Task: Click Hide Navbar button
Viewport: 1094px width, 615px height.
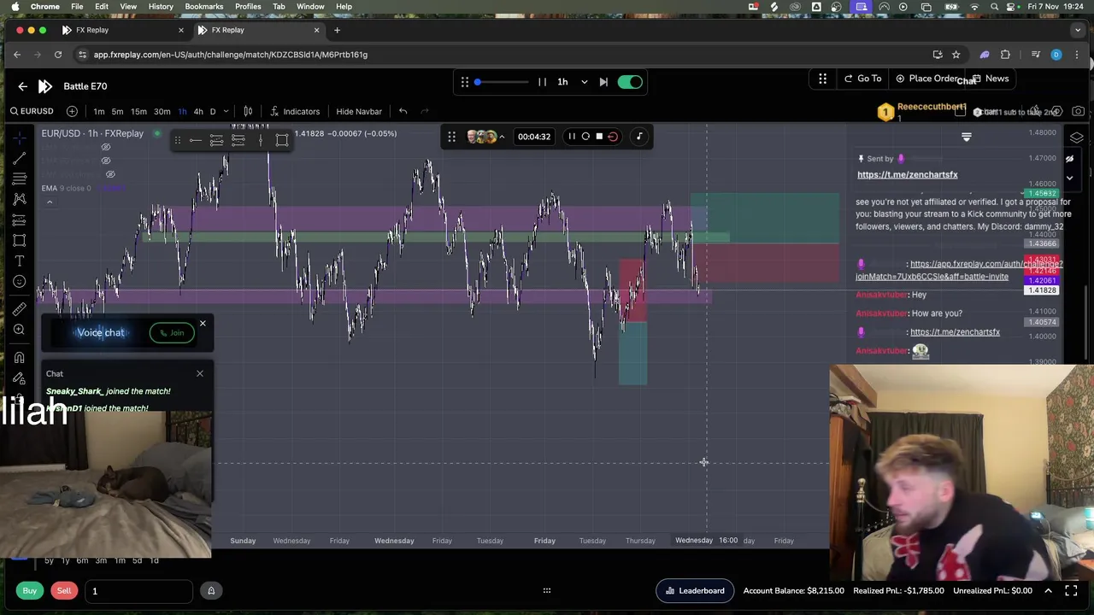Action: coord(359,111)
